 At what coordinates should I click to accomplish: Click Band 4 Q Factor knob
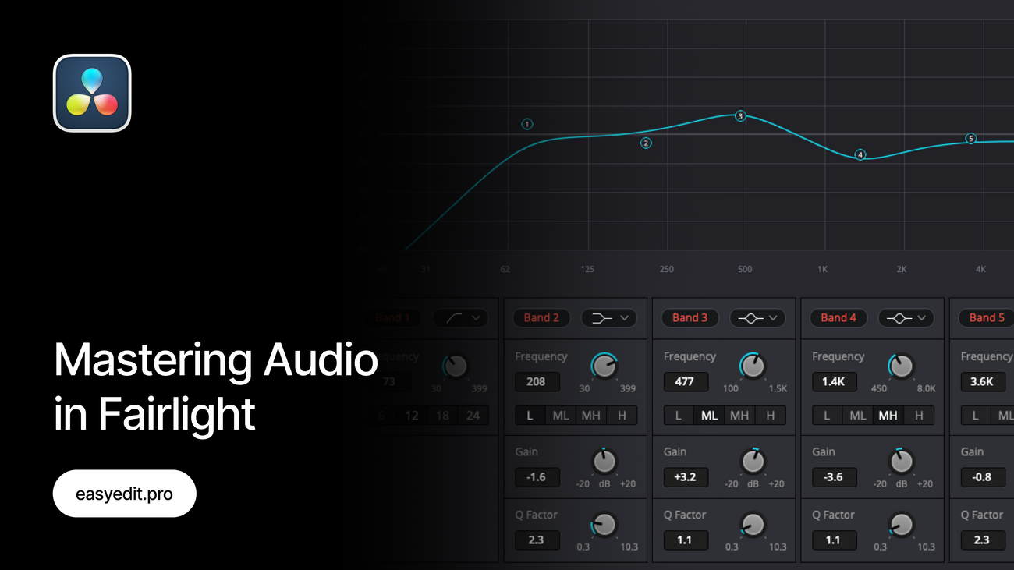(901, 525)
